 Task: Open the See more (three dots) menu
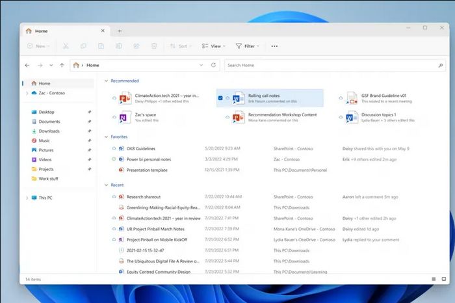(x=274, y=46)
